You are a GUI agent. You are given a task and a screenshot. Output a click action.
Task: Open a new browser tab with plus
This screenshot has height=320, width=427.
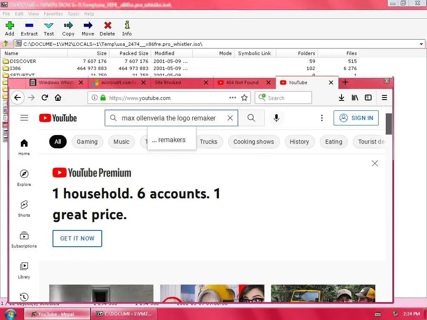[345, 82]
